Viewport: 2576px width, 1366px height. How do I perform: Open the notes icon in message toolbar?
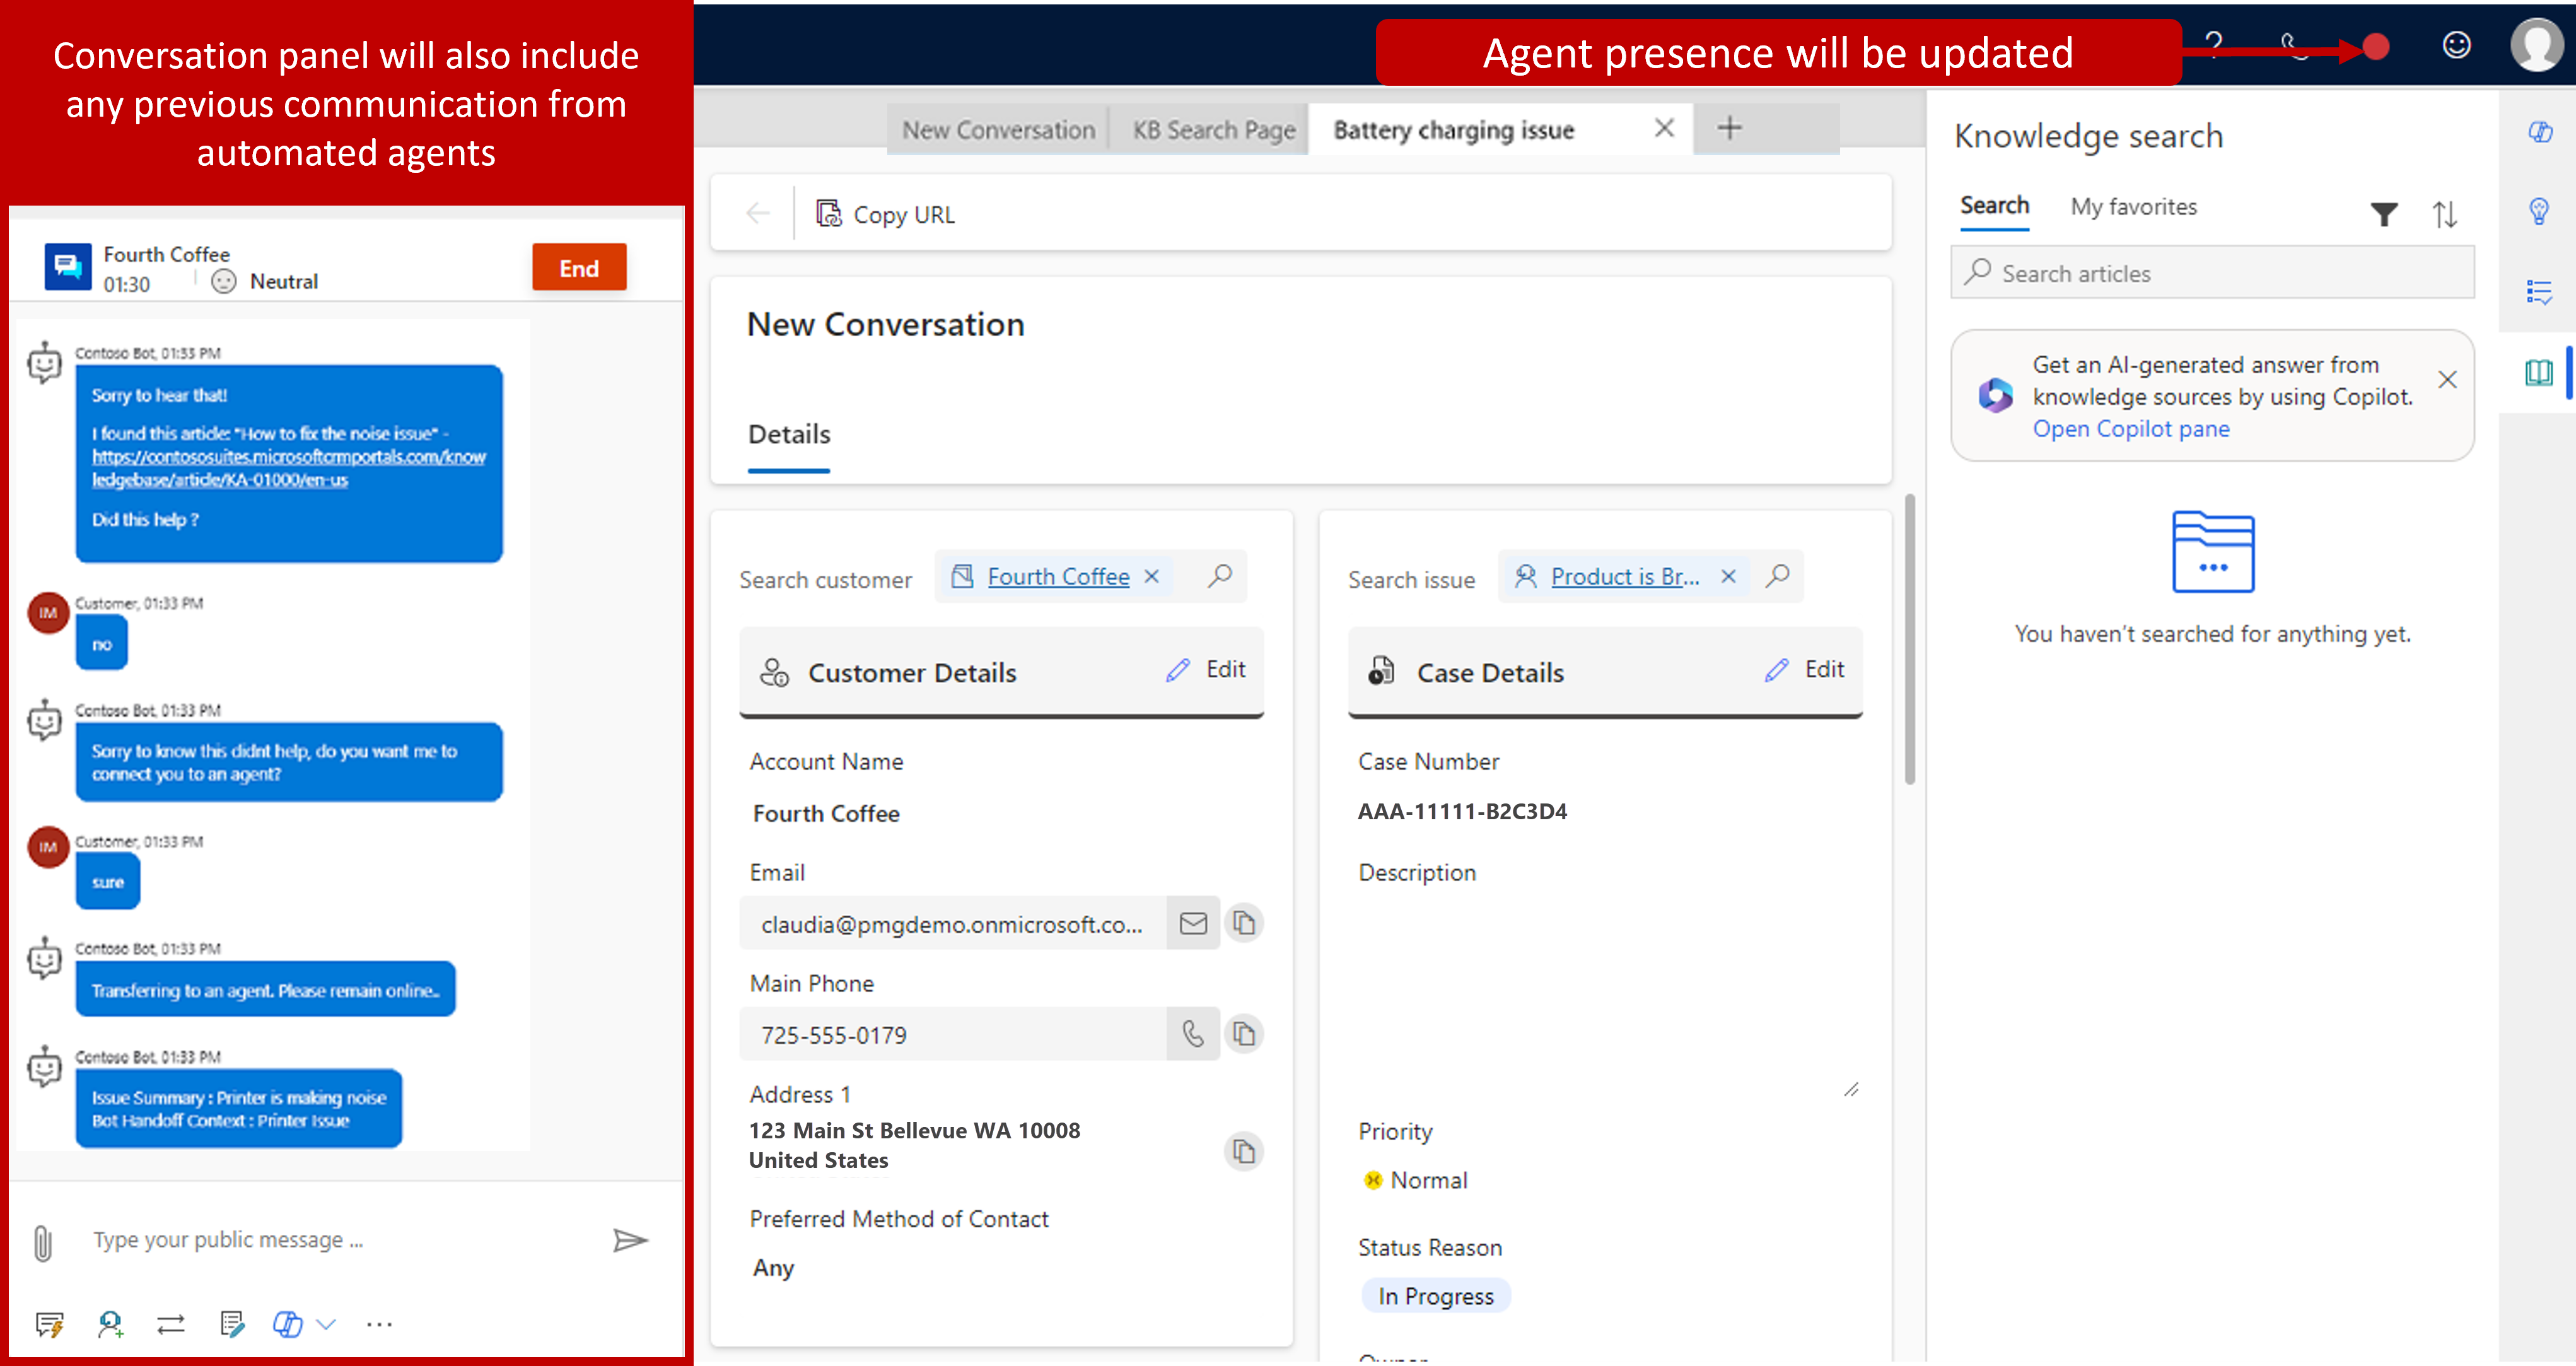(x=231, y=1324)
